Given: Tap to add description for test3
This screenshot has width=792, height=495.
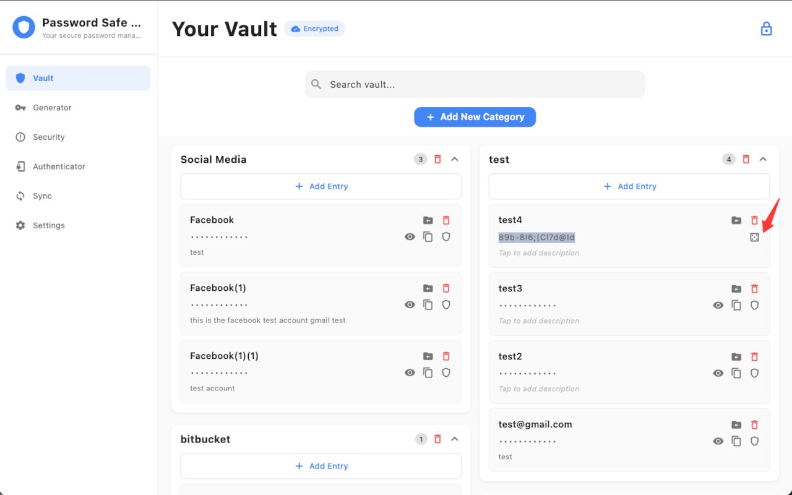Looking at the screenshot, I should tap(539, 321).
